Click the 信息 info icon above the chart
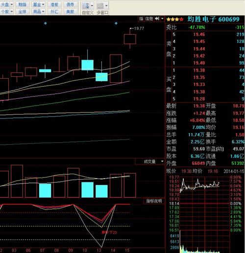The height and width of the screenshot is (253, 245). [149, 19]
